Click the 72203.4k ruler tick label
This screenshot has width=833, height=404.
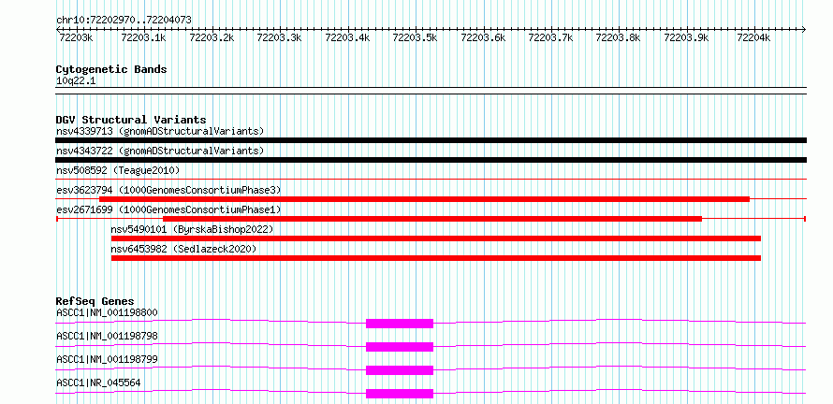(347, 37)
